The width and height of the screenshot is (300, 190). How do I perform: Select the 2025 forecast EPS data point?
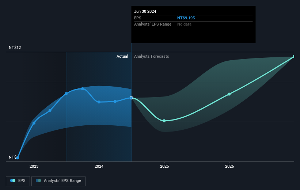click(164, 121)
